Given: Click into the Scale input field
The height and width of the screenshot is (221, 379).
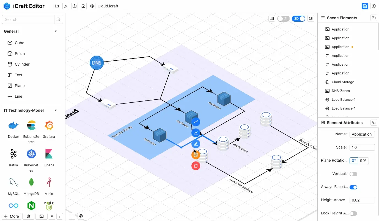Looking at the screenshot, I should tap(362, 147).
